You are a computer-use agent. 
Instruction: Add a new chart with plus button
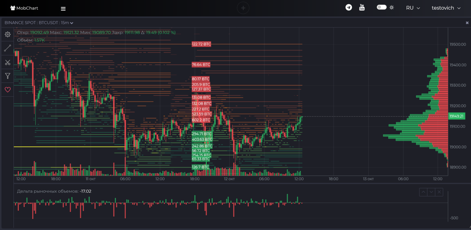coord(243,8)
